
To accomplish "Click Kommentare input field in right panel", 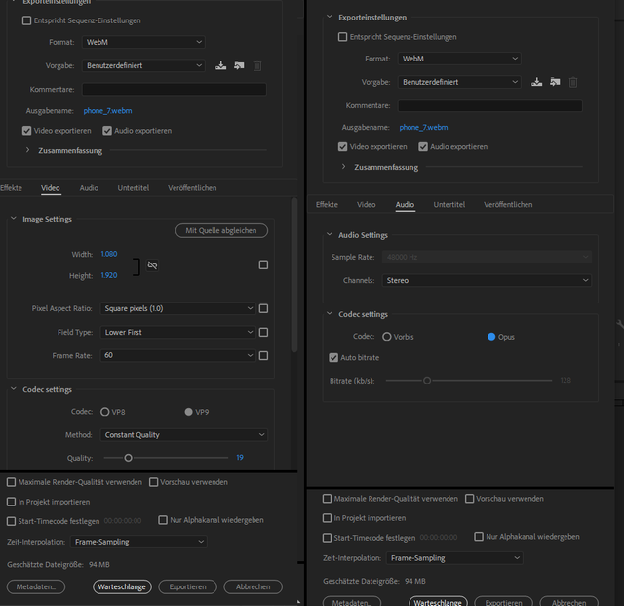I will [490, 105].
